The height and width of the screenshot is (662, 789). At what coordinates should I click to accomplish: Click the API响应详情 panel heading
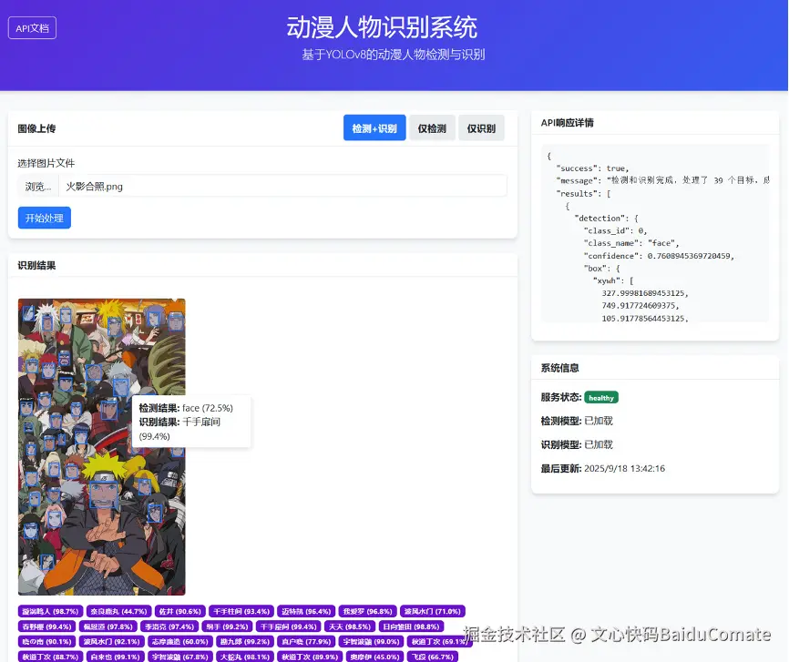567,123
